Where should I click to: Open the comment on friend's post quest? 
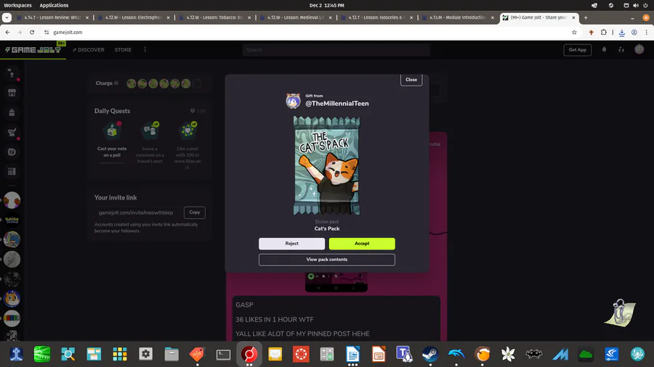(x=150, y=142)
